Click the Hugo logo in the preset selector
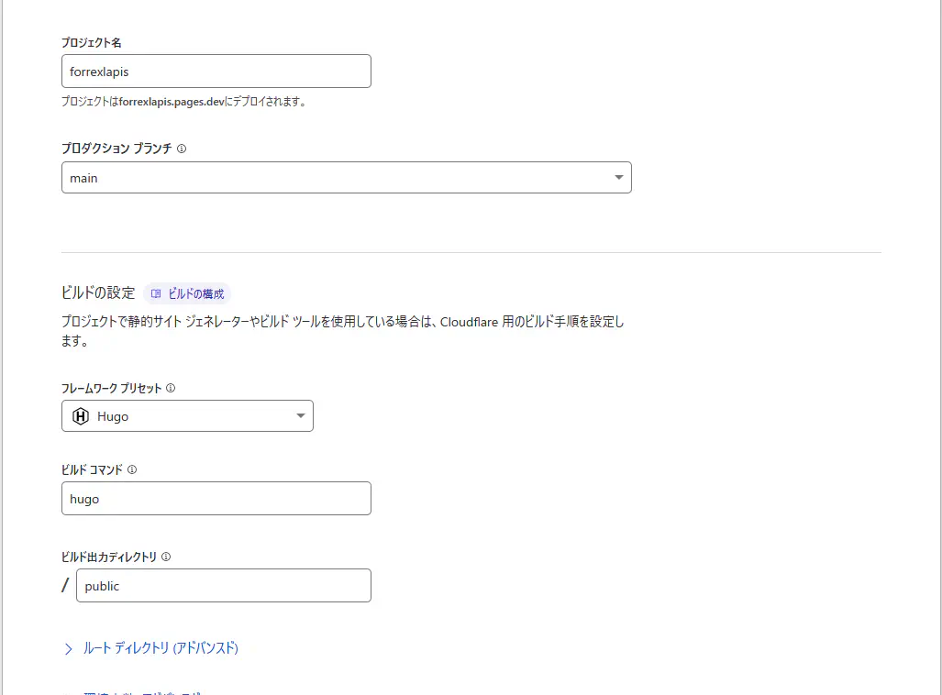The image size is (942, 695). click(x=81, y=416)
